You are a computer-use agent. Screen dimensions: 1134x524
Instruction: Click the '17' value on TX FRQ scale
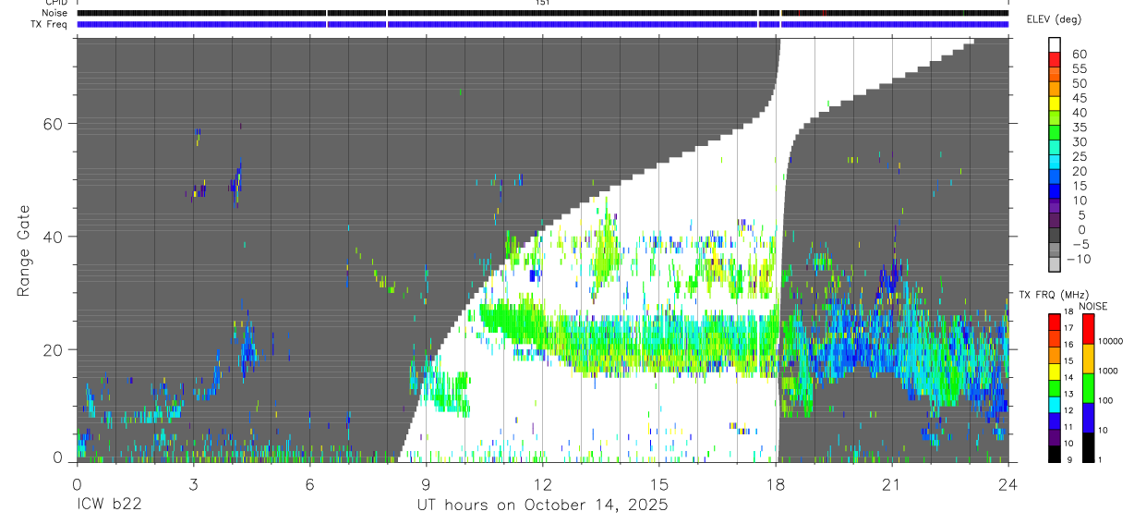click(x=1069, y=328)
